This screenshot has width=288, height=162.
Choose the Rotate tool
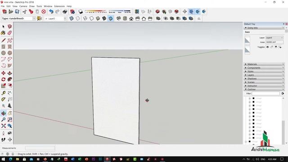(3, 79)
